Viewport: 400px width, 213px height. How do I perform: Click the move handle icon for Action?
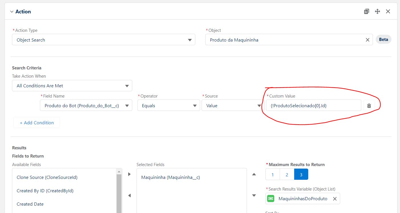coord(377,11)
